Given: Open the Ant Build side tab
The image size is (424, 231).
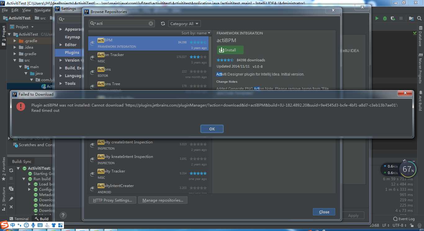Looking at the screenshot, I should (x=420, y=100).
